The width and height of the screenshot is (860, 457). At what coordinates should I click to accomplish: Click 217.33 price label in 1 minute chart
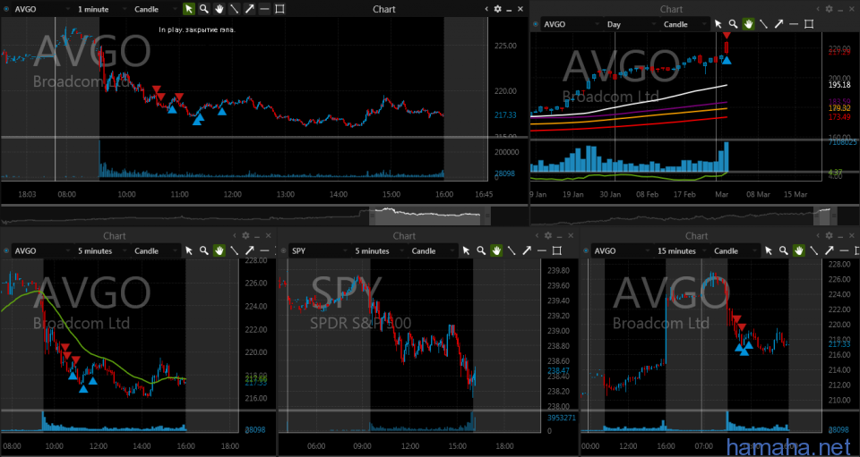tap(505, 115)
